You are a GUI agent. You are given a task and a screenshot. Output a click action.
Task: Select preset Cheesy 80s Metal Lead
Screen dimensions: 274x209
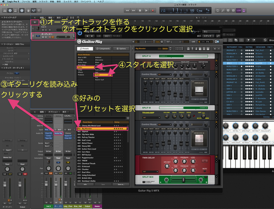tap(102, 125)
